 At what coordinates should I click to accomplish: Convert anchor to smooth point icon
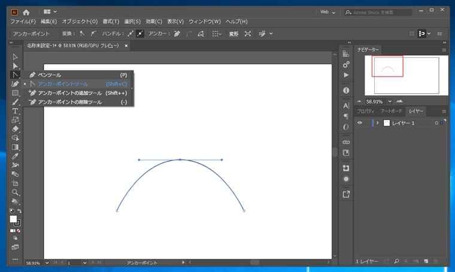tap(93, 33)
